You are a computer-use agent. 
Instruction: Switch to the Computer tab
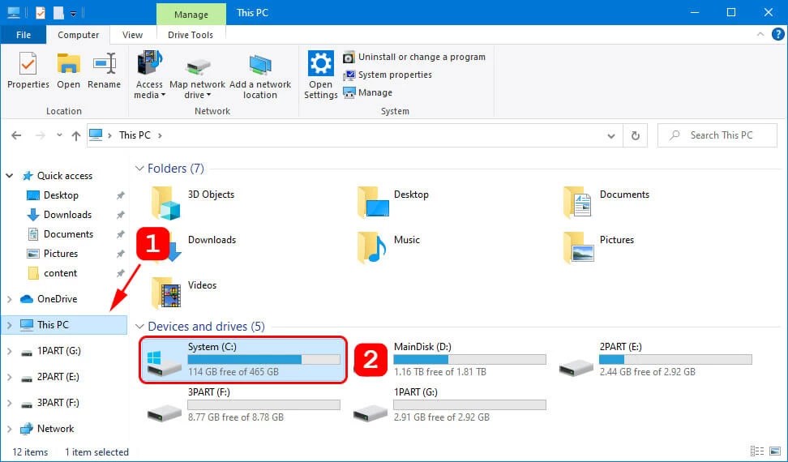(78, 35)
